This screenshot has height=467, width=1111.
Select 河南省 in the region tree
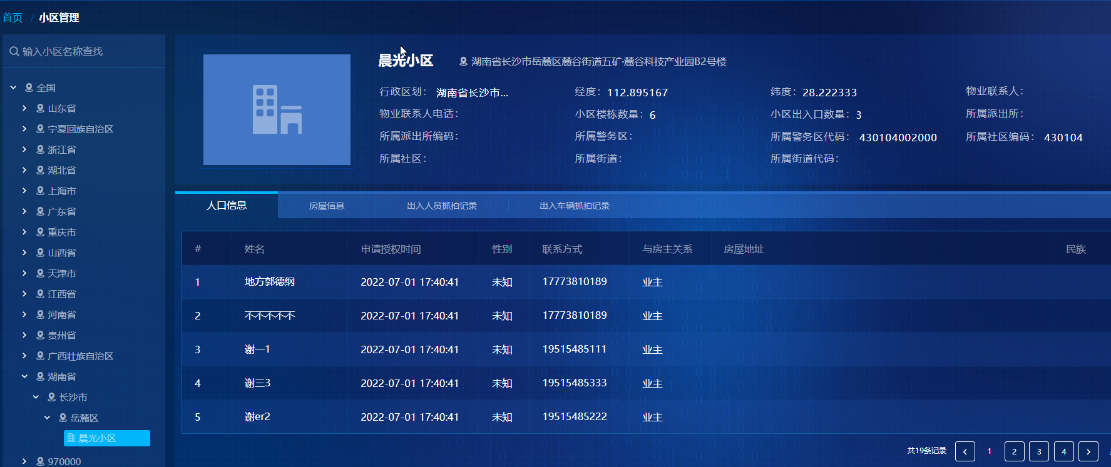coord(62,315)
